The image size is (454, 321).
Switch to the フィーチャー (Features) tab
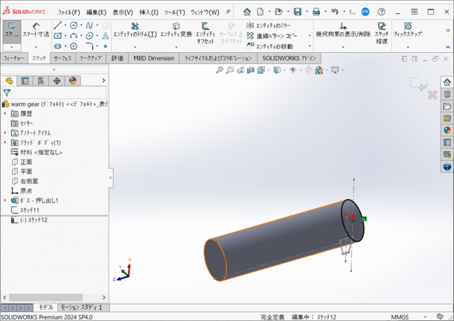click(x=14, y=58)
